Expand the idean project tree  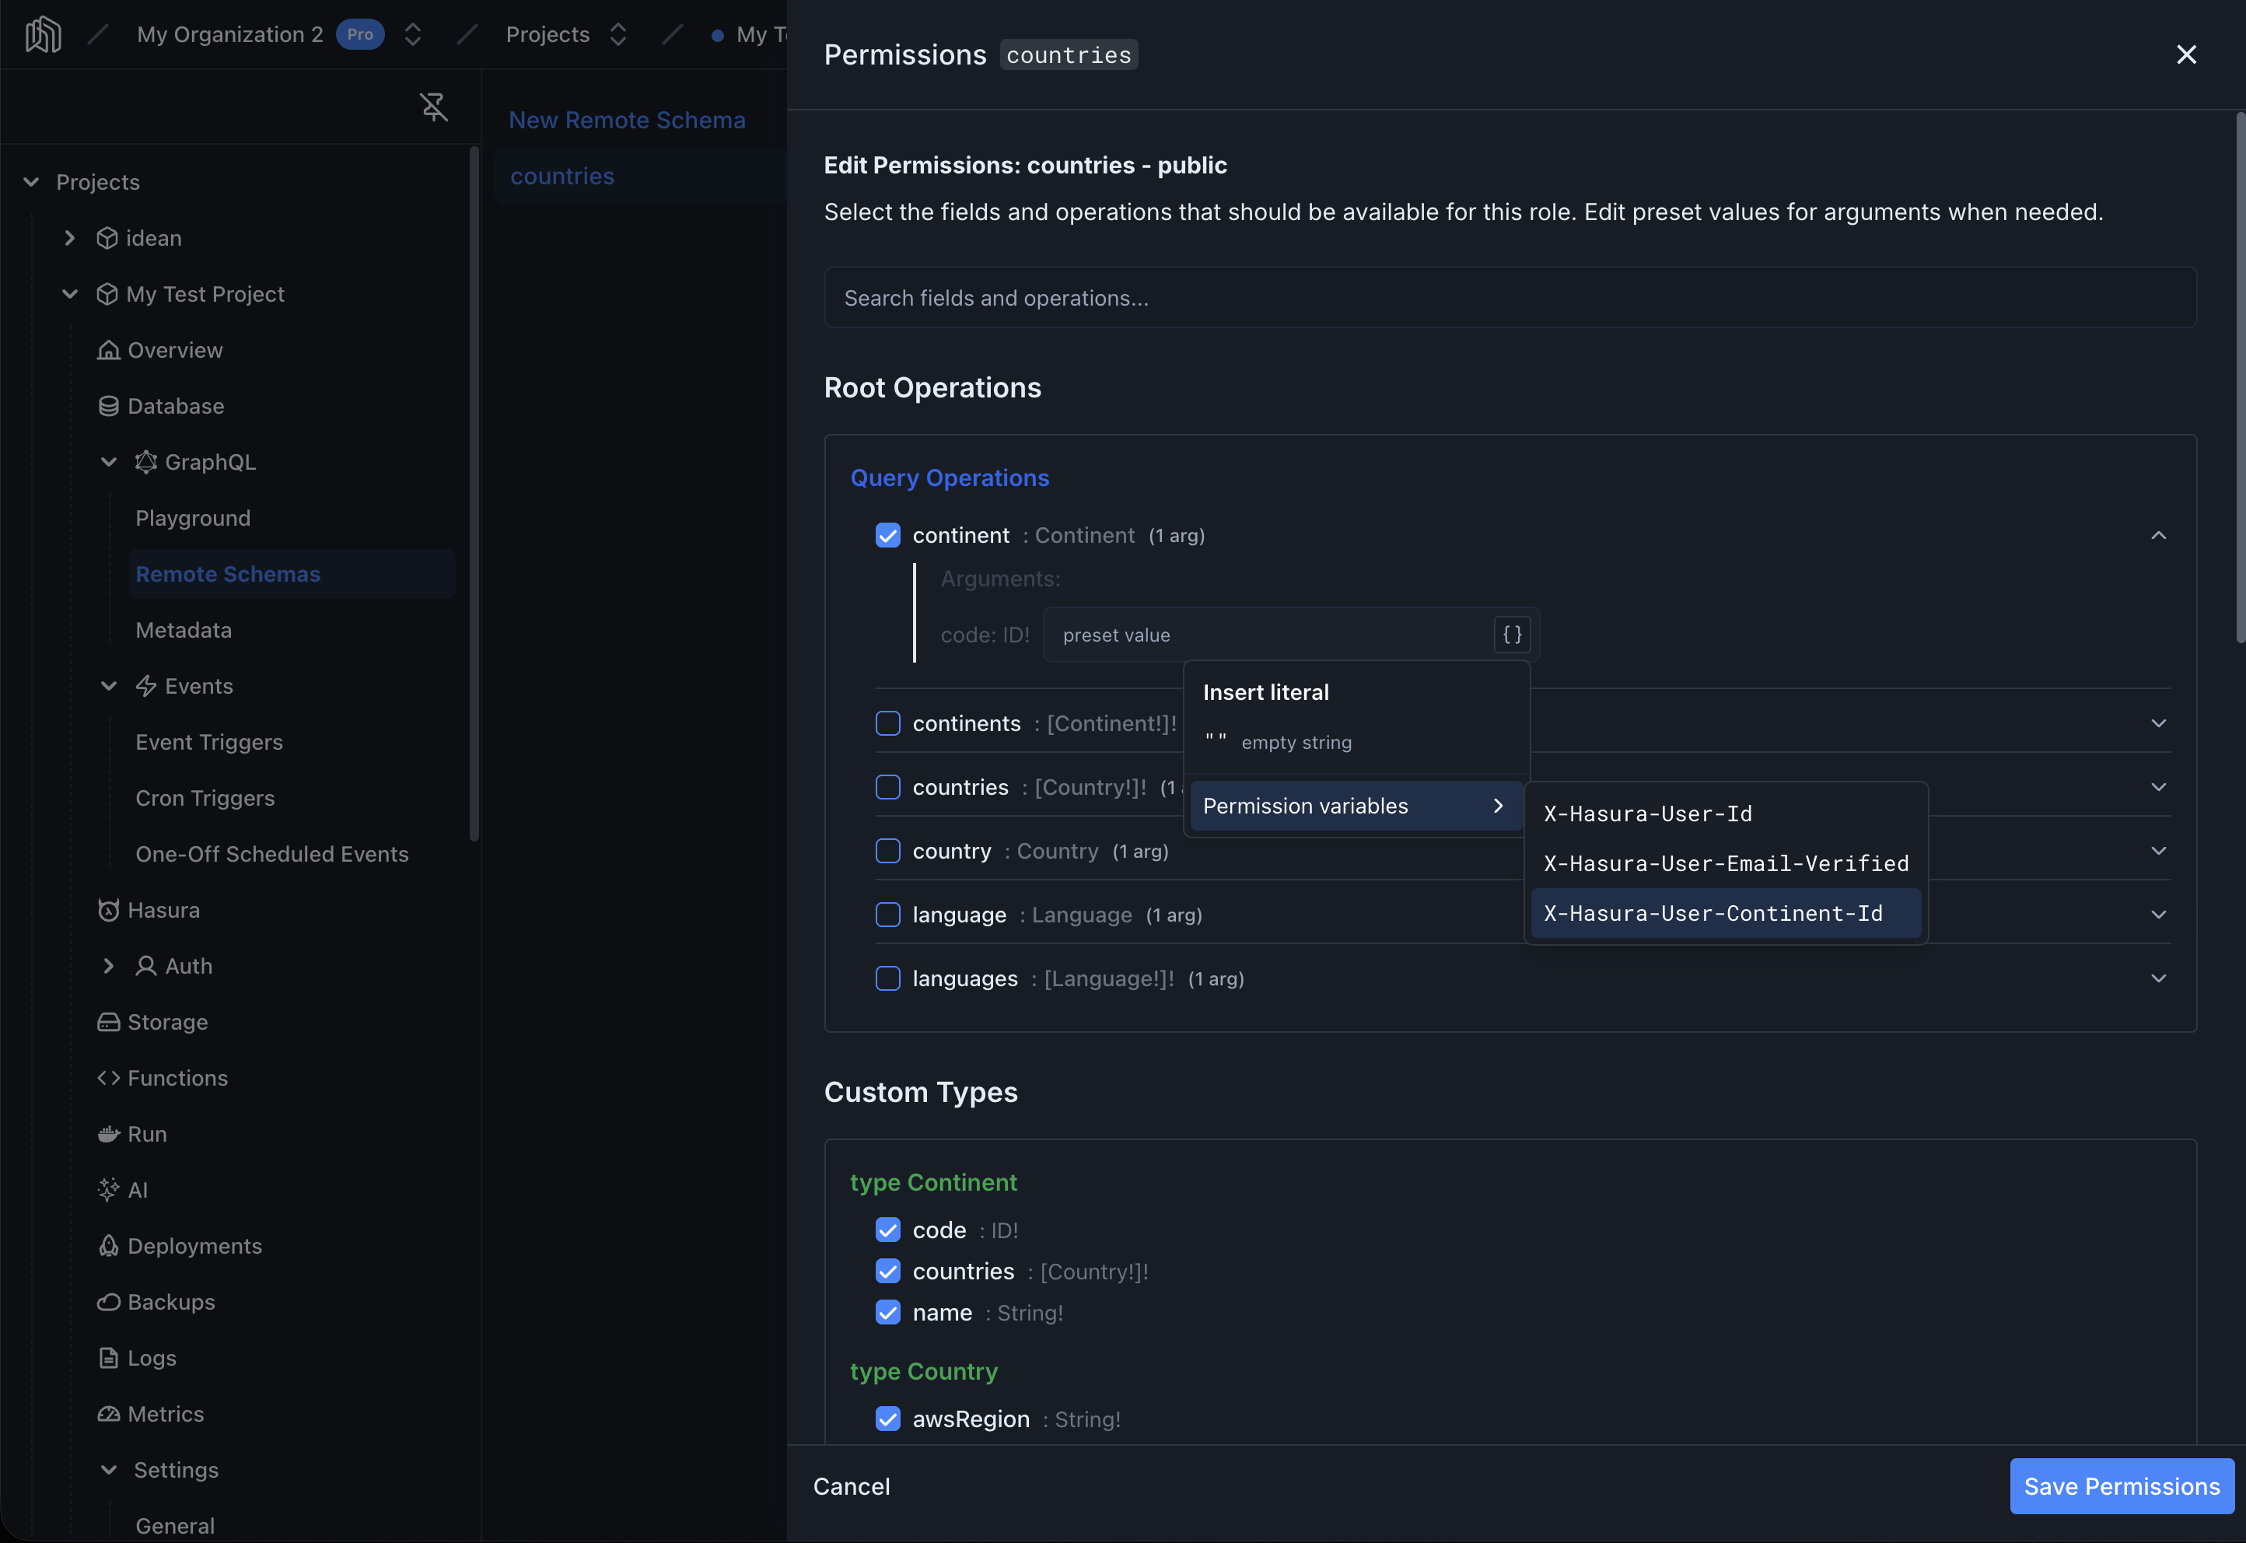coord(70,238)
